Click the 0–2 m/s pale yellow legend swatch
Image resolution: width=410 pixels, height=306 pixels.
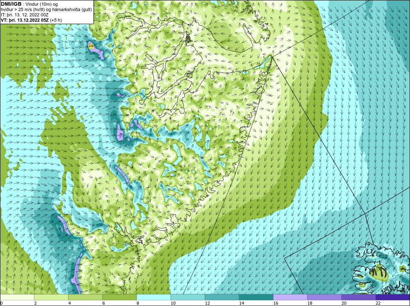click(x=17, y=297)
